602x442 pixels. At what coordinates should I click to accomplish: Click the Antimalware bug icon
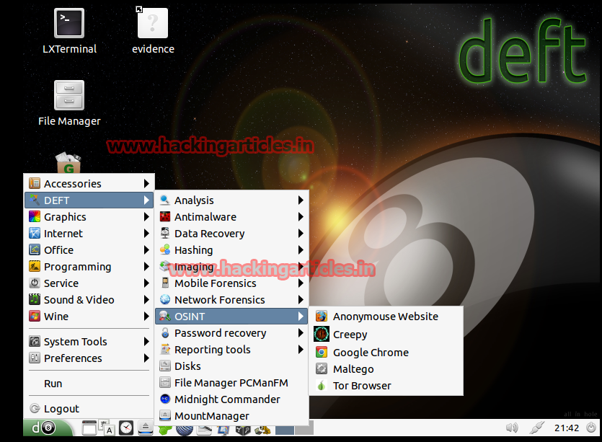165,216
